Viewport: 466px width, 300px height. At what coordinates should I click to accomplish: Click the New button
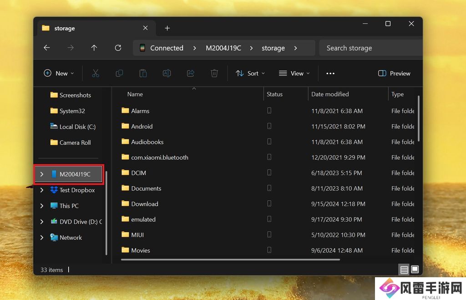point(59,73)
